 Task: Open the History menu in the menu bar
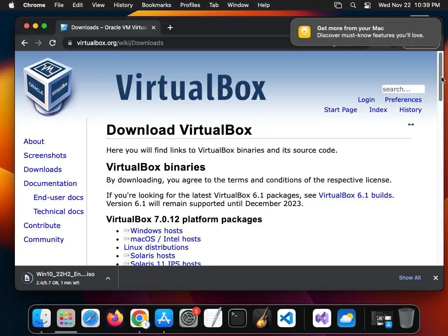click(123, 5)
